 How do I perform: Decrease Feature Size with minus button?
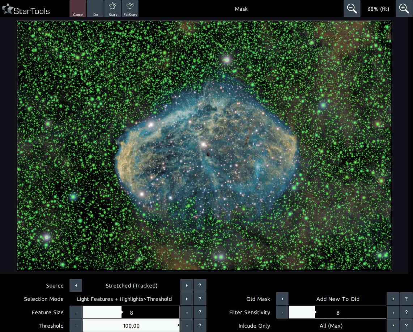click(76, 312)
